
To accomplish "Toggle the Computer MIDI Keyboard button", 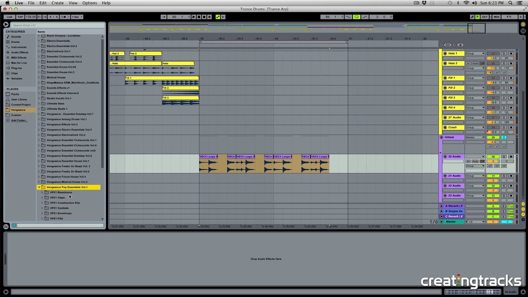I will pos(478,17).
